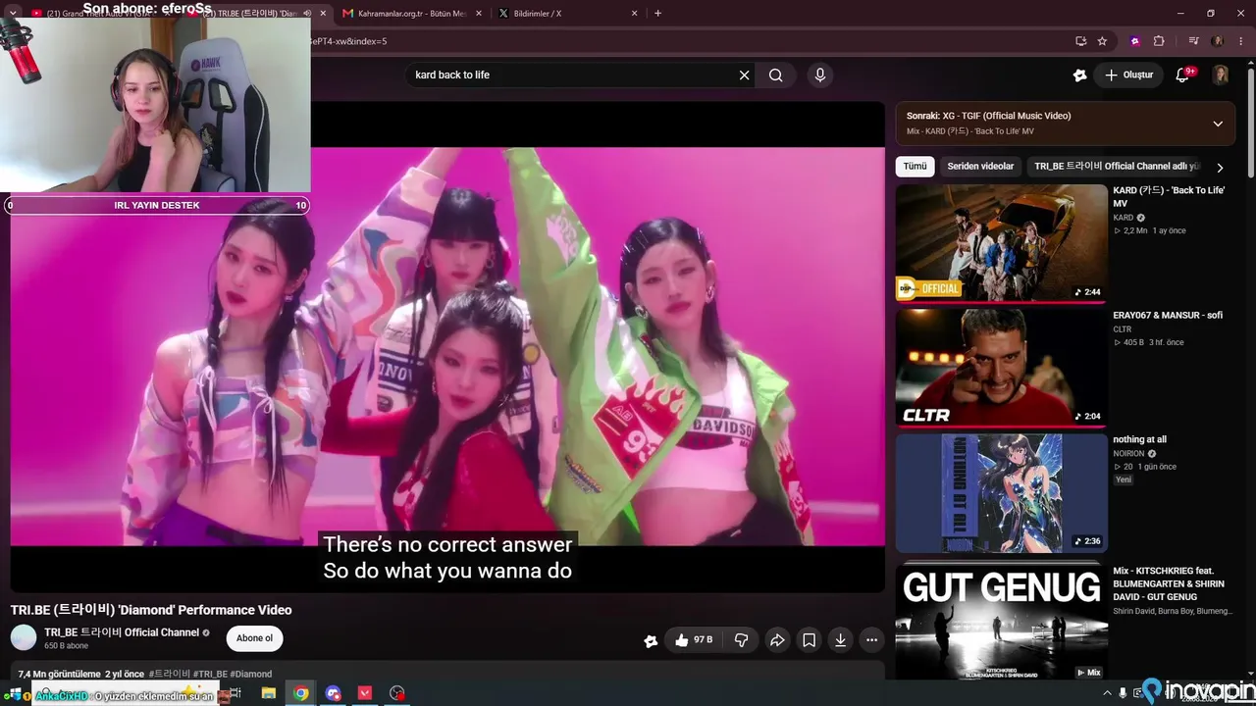Dislike the TRI.BE Diamond video
This screenshot has width=1256, height=706.
click(742, 640)
